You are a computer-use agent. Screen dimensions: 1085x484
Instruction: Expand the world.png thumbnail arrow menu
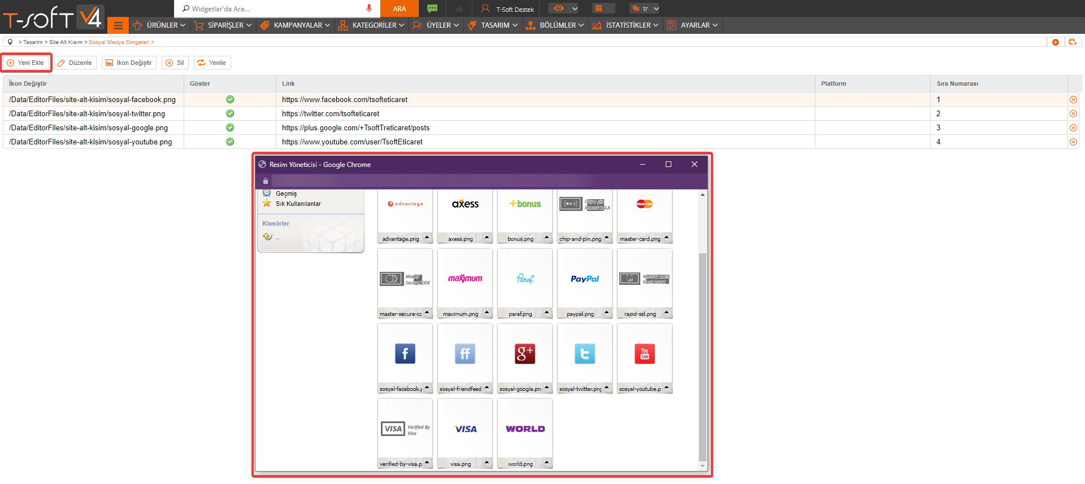[x=547, y=463]
